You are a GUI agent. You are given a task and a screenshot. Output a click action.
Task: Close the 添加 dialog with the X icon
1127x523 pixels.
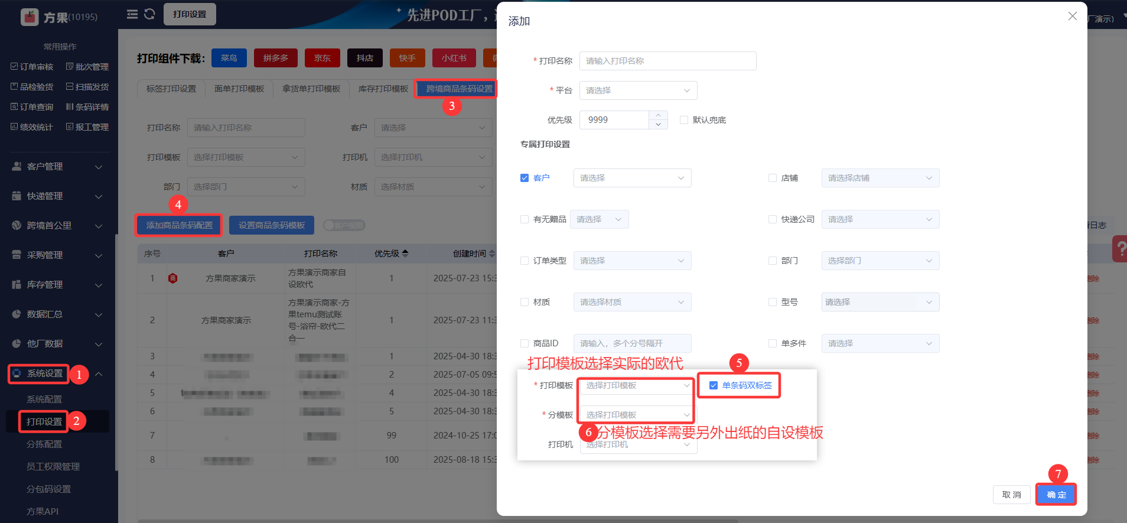(x=1073, y=17)
